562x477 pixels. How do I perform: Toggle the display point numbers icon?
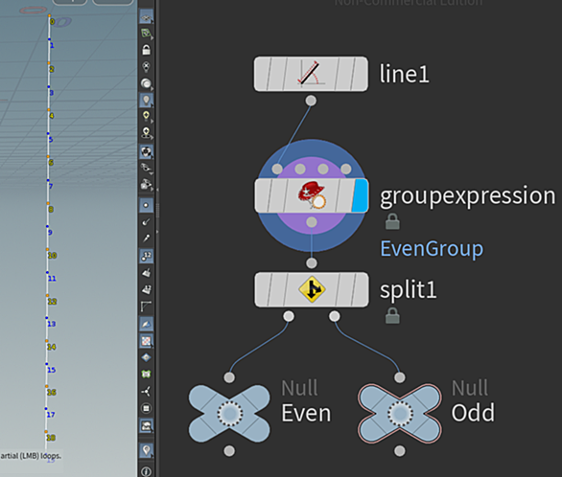click(146, 256)
